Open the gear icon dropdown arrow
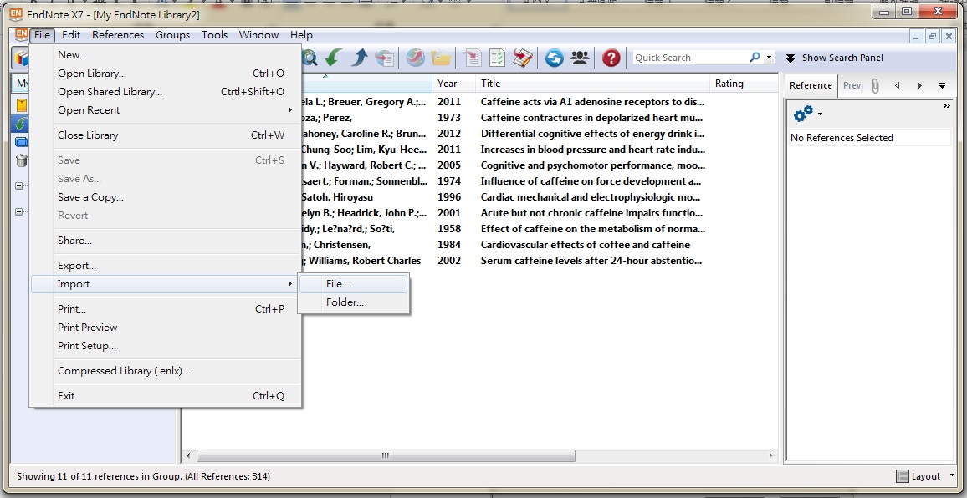 [x=820, y=114]
